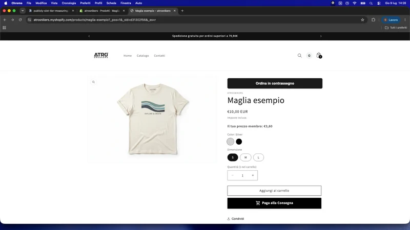Bookmark the page with the star icon

tap(362, 20)
